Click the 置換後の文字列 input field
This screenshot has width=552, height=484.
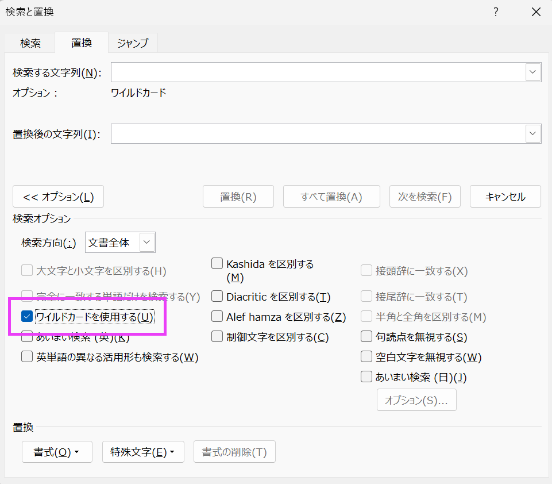(x=318, y=134)
